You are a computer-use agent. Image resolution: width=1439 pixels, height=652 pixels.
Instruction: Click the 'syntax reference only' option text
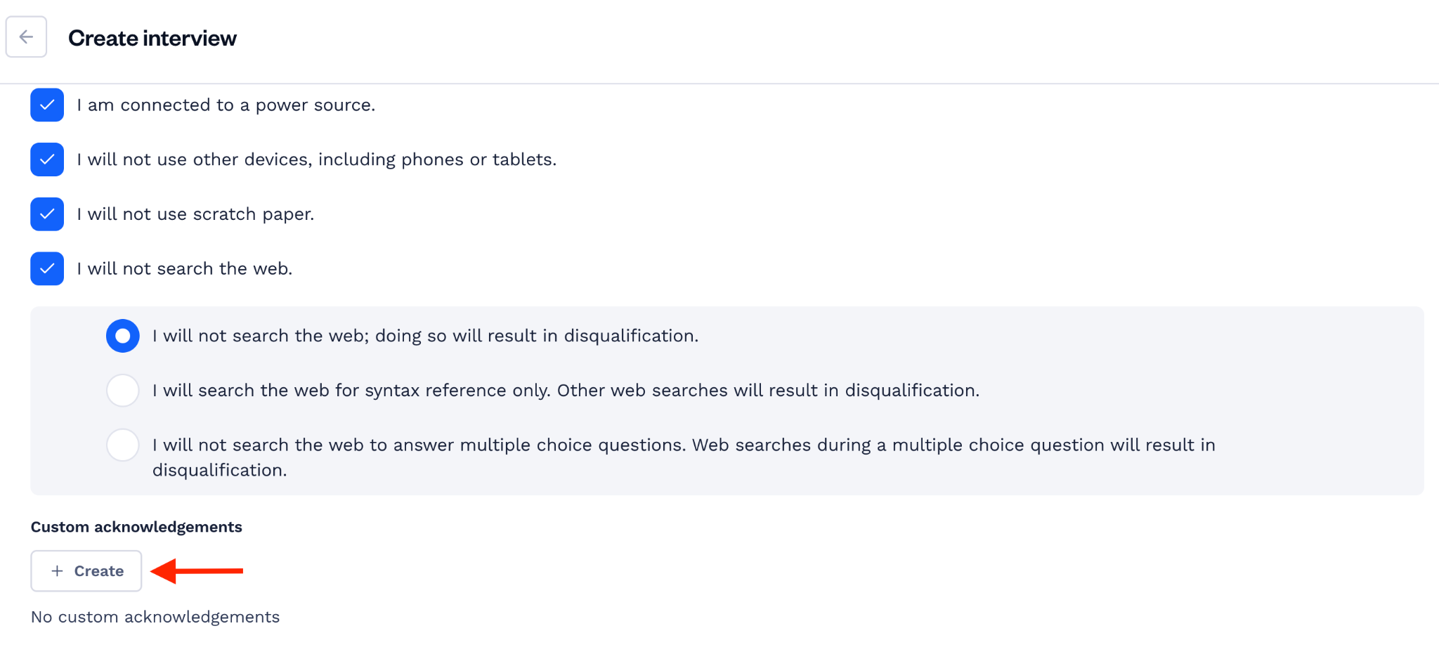click(x=566, y=391)
